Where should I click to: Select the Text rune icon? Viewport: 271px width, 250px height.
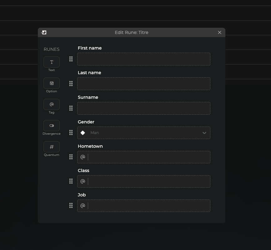point(52,62)
